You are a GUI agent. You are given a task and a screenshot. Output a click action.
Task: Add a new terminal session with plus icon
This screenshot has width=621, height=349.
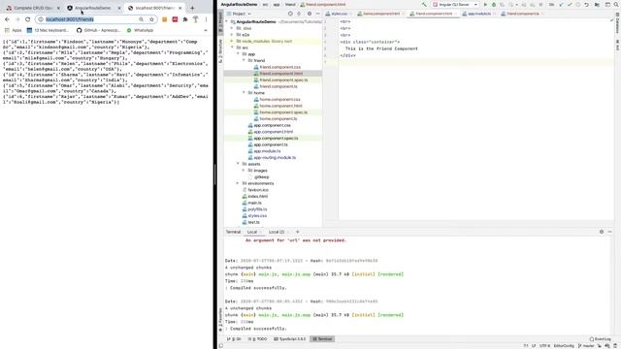298,232
